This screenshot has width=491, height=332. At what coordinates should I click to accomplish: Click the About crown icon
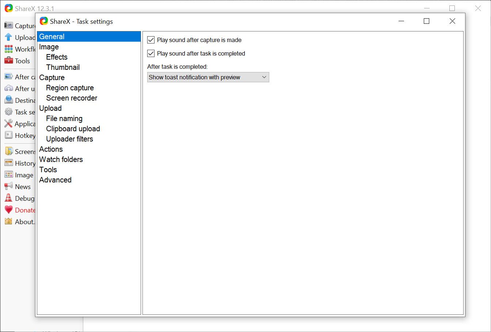click(9, 222)
